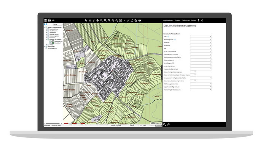Click the icon beside the bottom bar magnifier
The height and width of the screenshot is (145, 271).
[168, 124]
